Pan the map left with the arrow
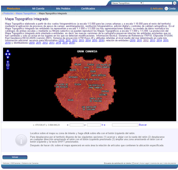The image size is (178, 170). point(6,54)
